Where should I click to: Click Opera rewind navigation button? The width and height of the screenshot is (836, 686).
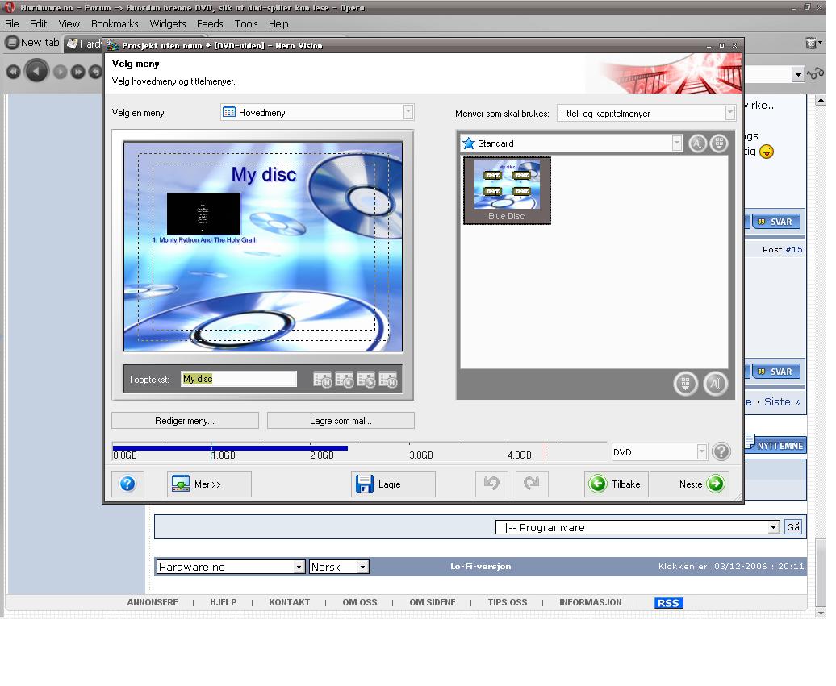[13, 72]
